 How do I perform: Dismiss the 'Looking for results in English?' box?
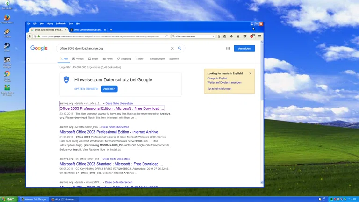pos(250,73)
